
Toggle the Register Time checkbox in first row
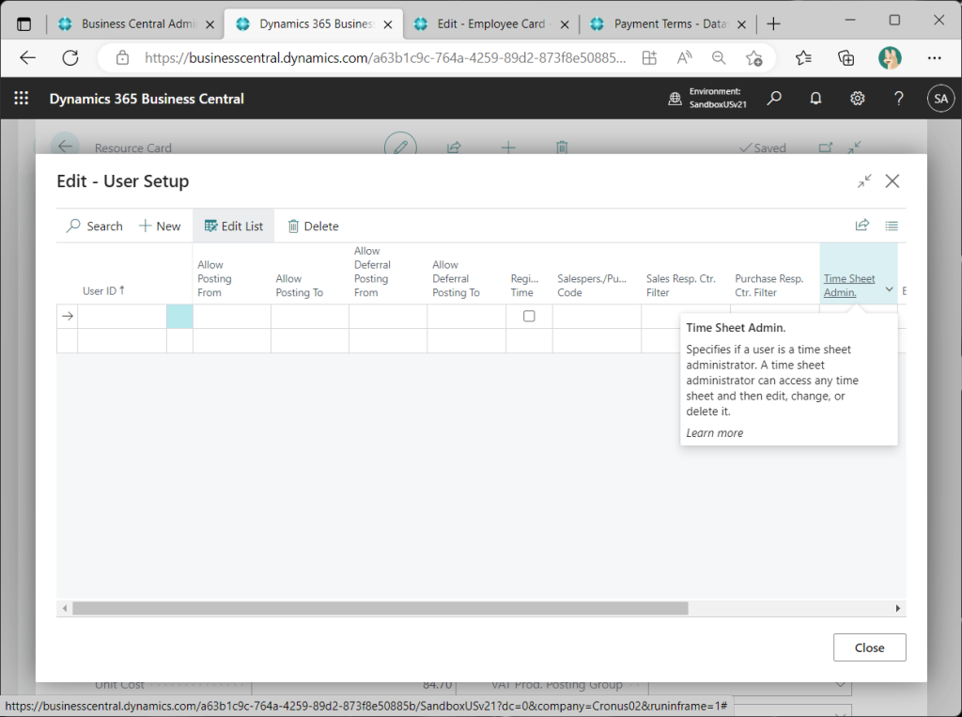[529, 316]
